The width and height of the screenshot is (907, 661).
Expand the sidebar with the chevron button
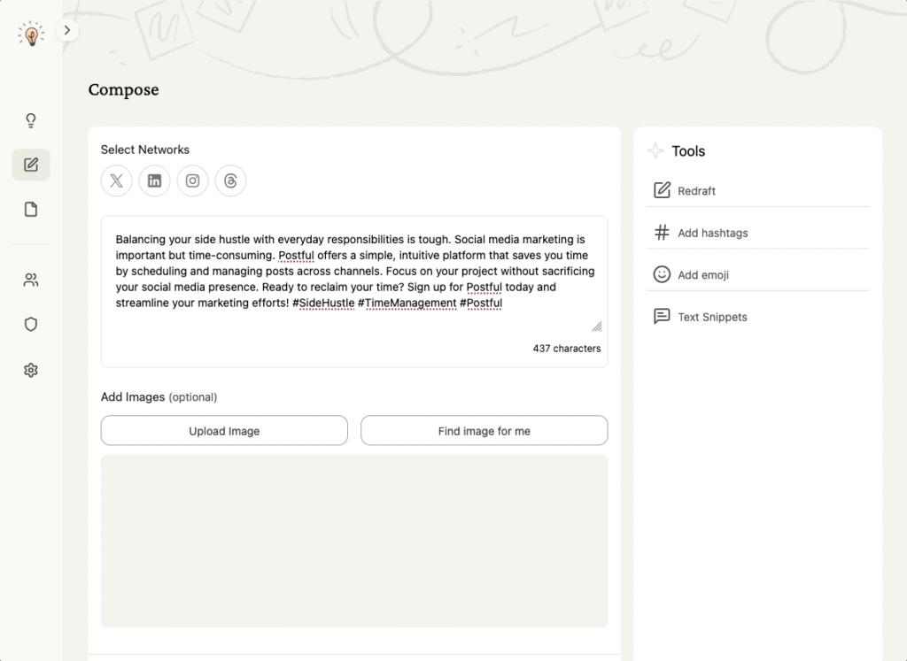click(68, 31)
